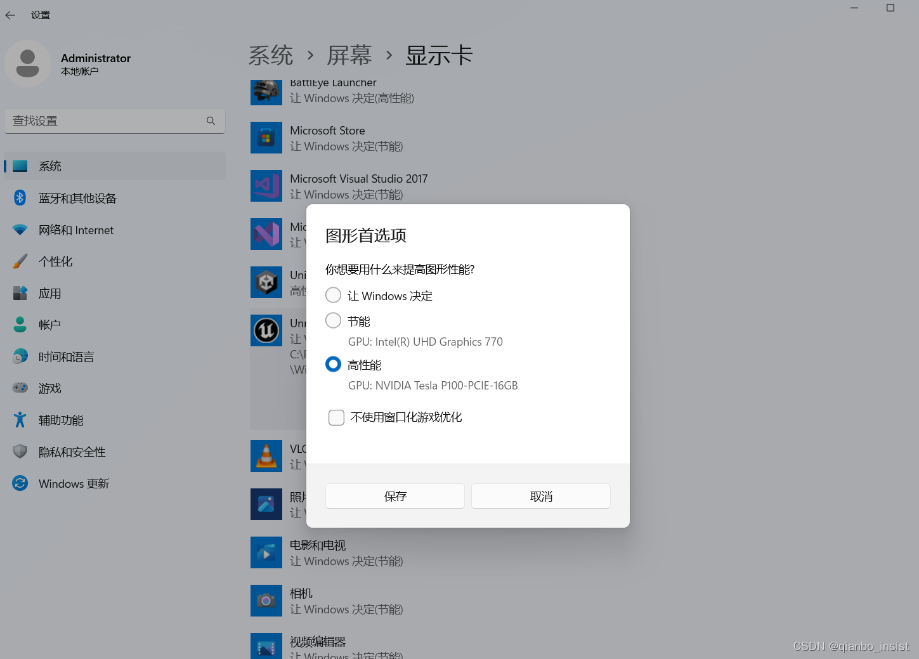
Task: Click the globe clock time icon
Action: pyautogui.click(x=20, y=356)
